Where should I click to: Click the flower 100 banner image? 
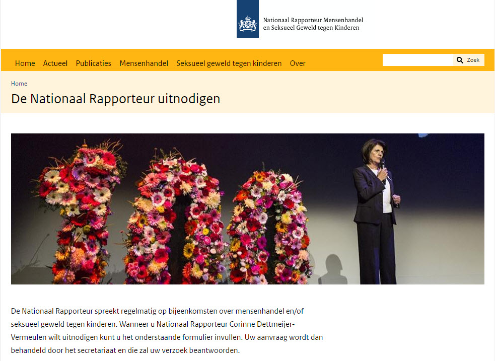pyautogui.click(x=248, y=209)
